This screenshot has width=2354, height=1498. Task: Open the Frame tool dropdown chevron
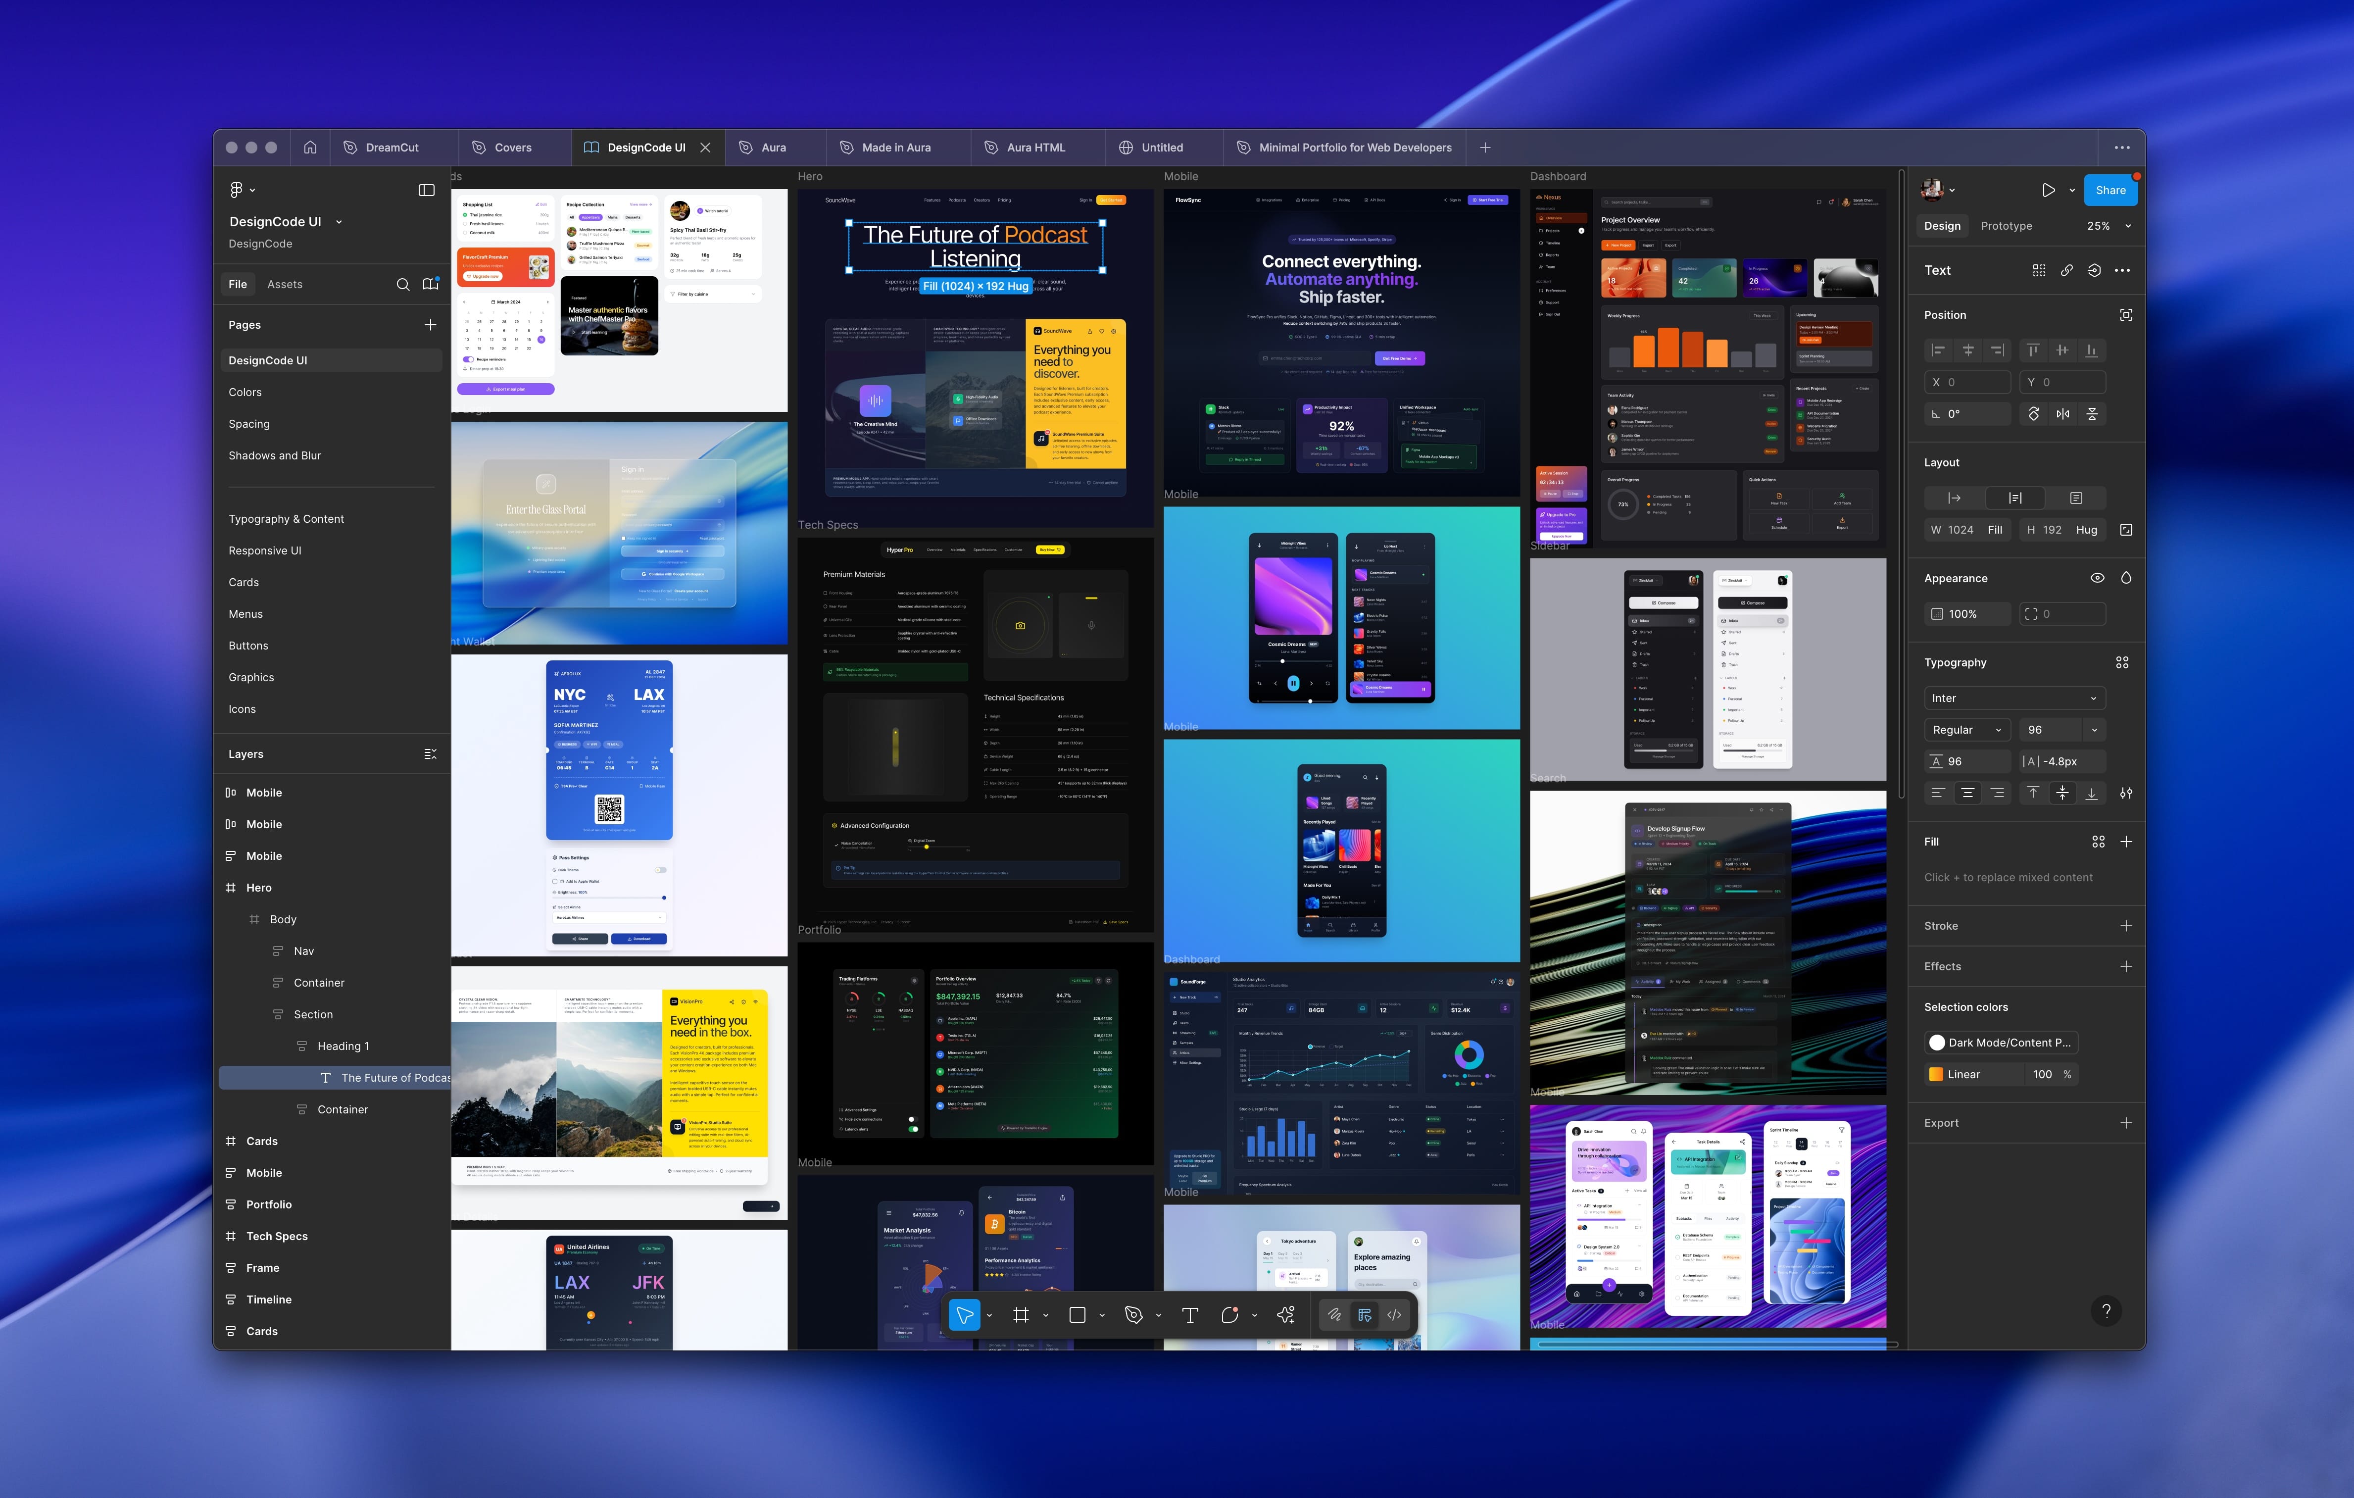click(x=1046, y=1315)
